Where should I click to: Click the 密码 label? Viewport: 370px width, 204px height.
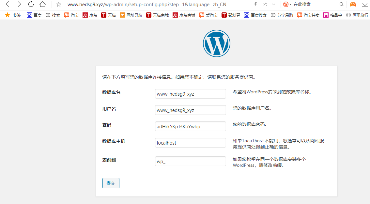[107, 125]
